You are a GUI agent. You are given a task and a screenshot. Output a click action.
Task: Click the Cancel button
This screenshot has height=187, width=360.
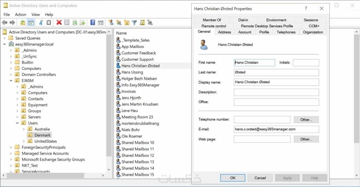(x=260, y=178)
